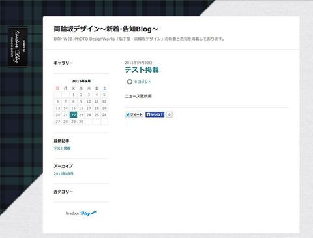
Task: Open the 0 コメント link
Action: pyautogui.click(x=143, y=82)
